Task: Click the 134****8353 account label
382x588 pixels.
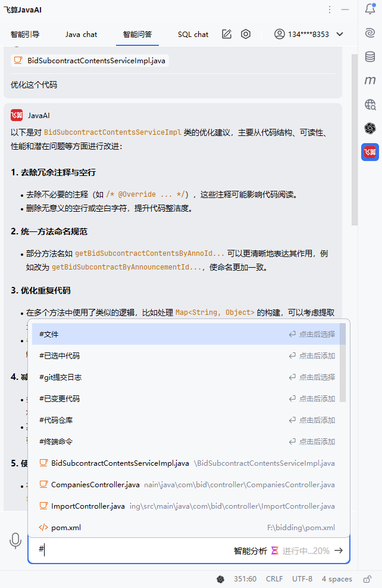Action: (308, 35)
